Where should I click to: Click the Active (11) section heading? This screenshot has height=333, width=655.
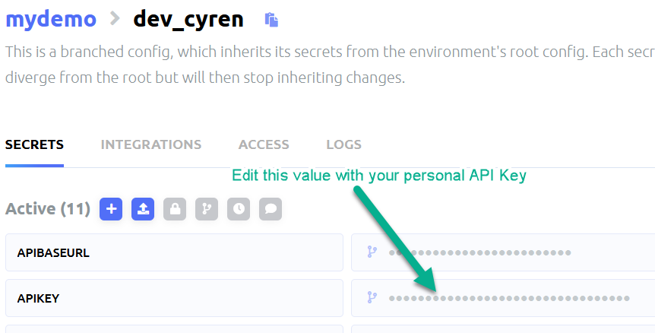pos(48,209)
